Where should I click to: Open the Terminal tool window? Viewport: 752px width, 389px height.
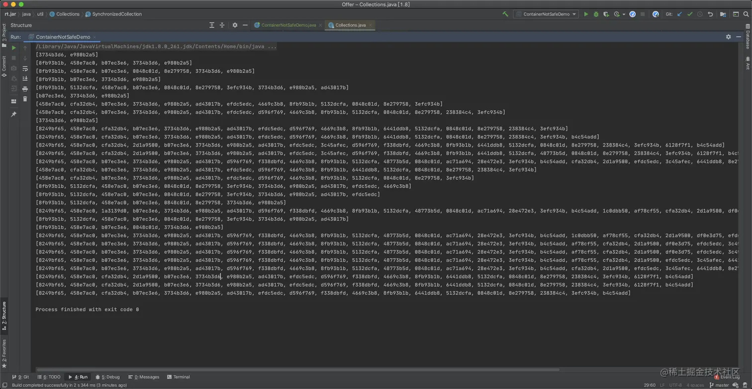pos(179,377)
